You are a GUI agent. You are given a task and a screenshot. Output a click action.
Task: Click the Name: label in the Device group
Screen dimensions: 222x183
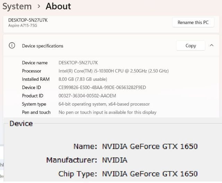(85, 146)
